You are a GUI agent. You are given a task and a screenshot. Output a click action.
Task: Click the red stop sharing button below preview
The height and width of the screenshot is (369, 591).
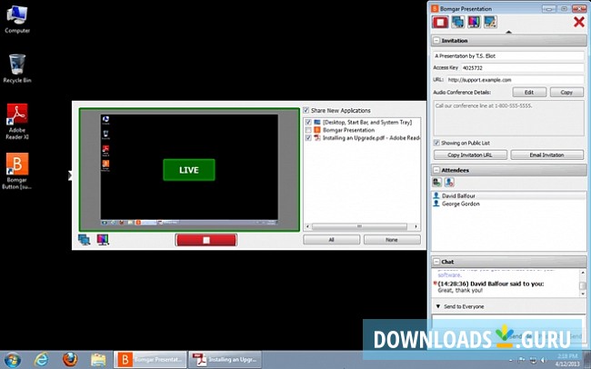pyautogui.click(x=206, y=240)
